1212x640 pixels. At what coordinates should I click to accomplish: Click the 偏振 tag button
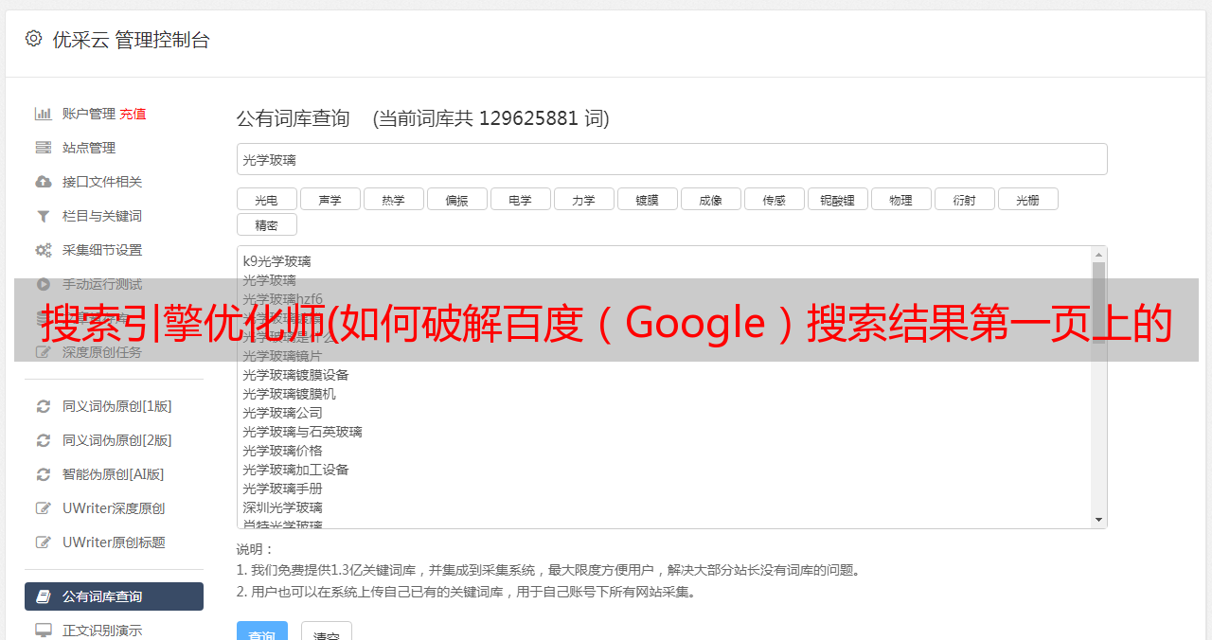coord(456,199)
